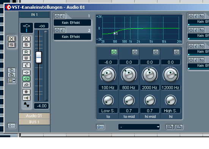Click the green EQ bypass icon
209x149 pixels.
(x=26, y=78)
